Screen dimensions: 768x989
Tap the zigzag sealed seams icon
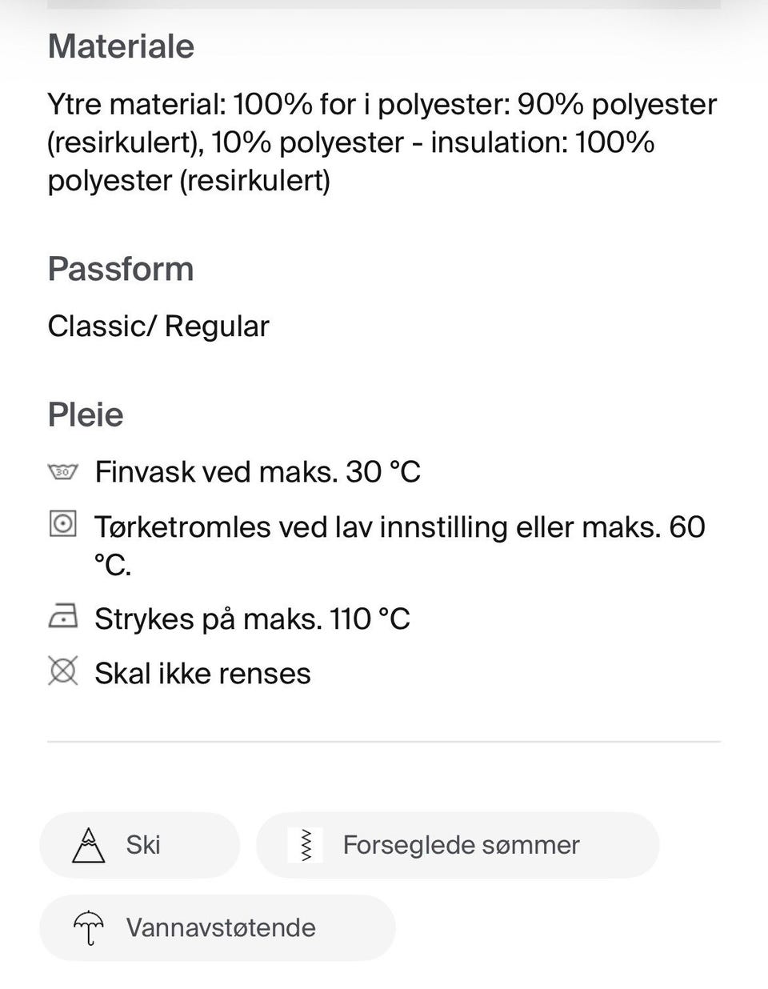click(x=305, y=845)
